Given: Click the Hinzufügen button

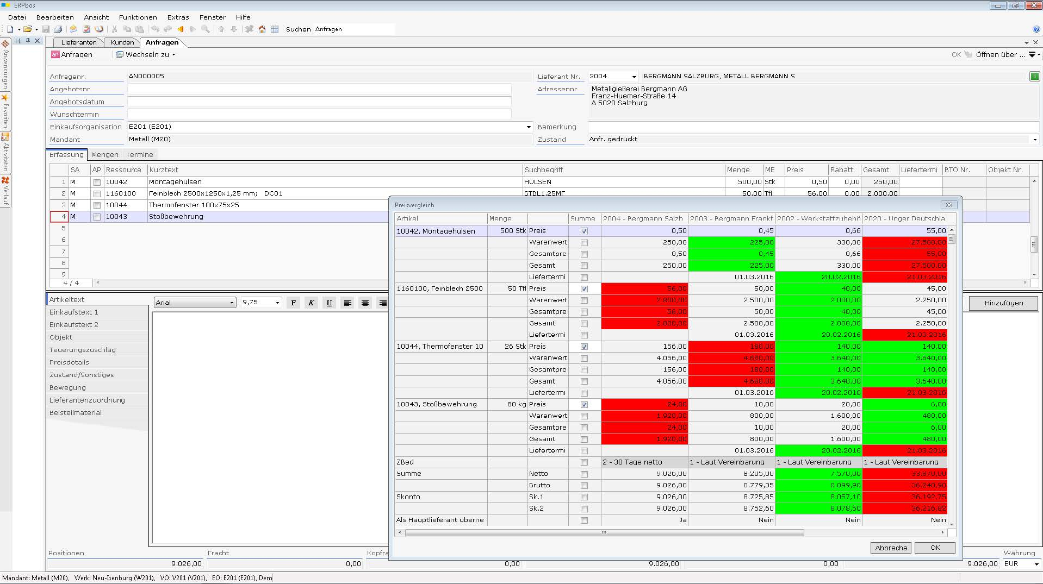Looking at the screenshot, I should (x=1003, y=303).
